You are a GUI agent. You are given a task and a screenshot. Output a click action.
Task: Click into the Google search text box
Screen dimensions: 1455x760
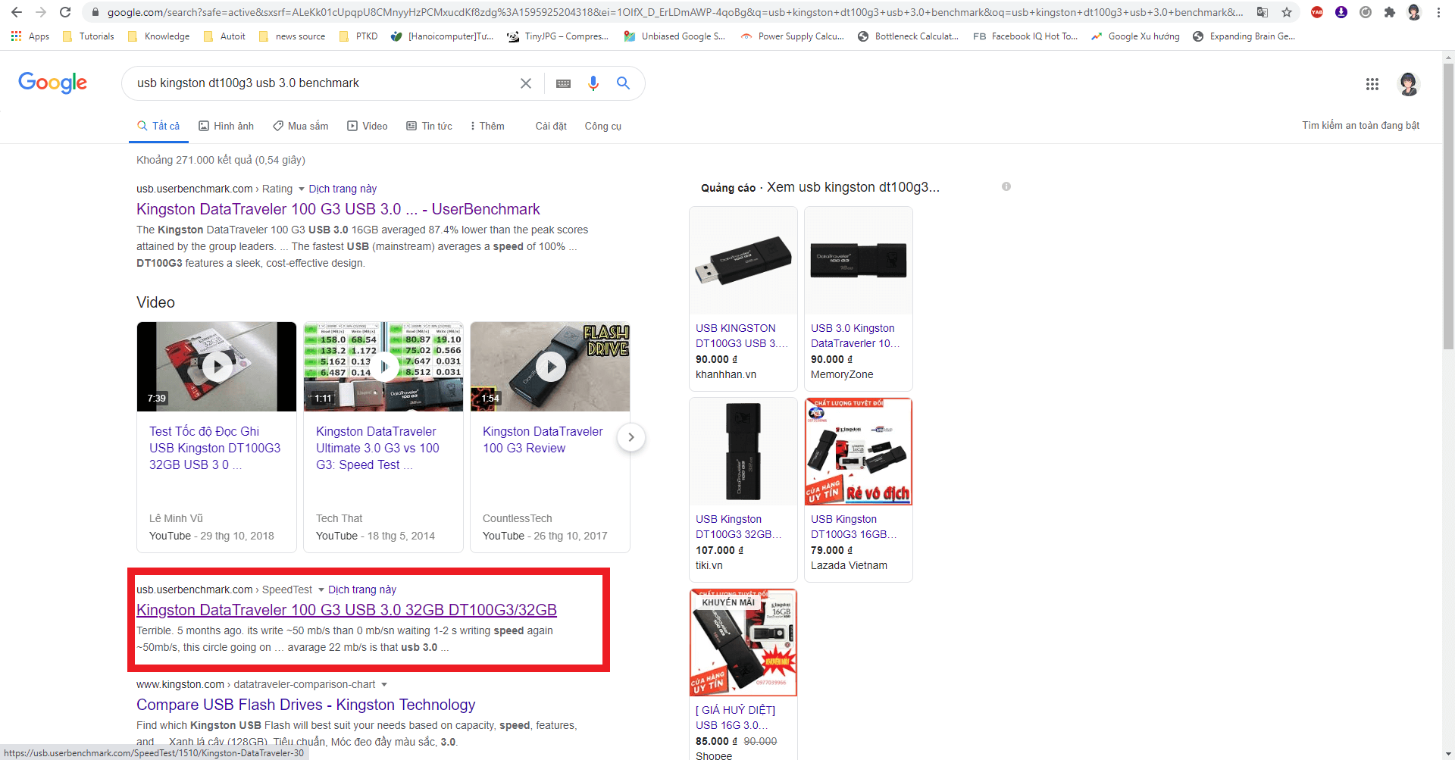[x=318, y=83]
